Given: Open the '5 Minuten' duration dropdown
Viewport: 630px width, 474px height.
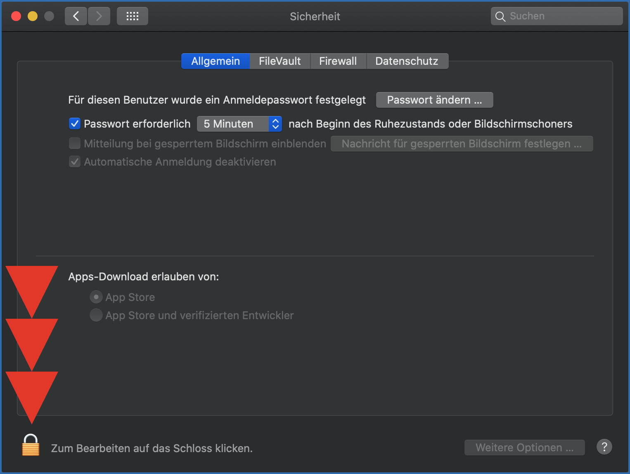Looking at the screenshot, I should (239, 123).
